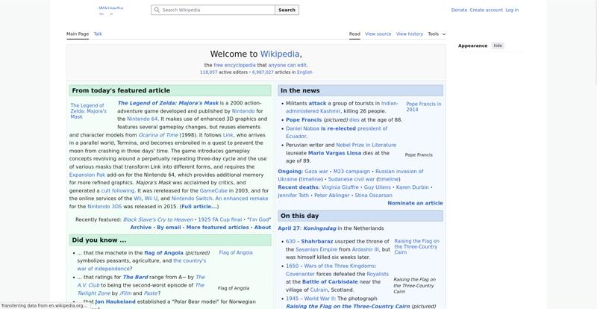
Task: Switch to the Talk tab
Action: point(98,34)
